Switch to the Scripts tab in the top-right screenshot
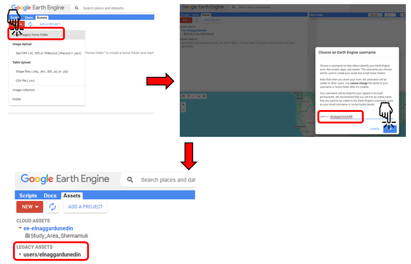 click(185, 15)
